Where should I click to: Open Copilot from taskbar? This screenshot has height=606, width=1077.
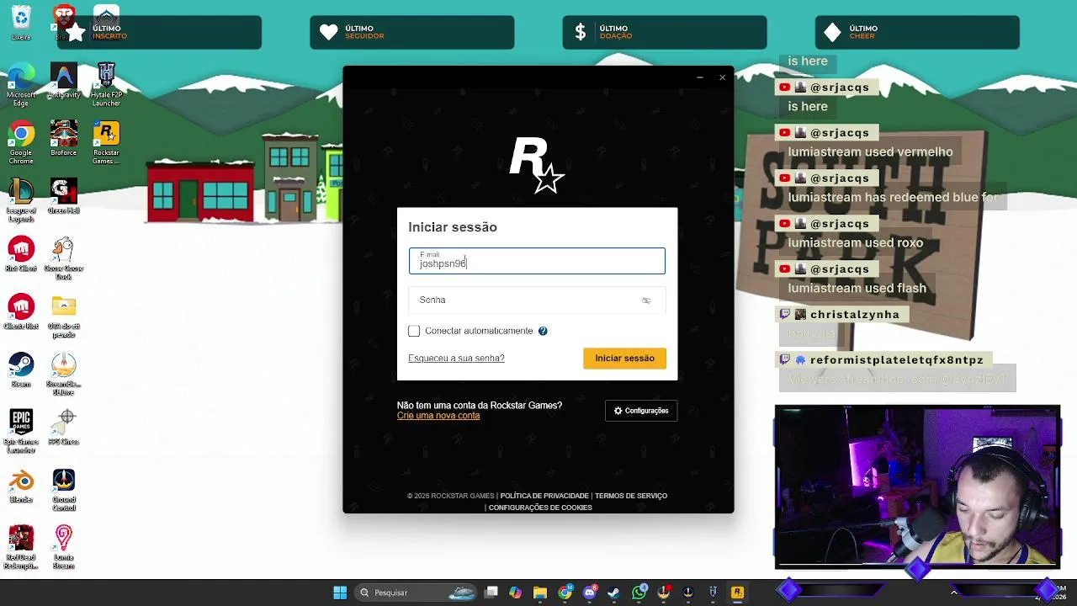pyautogui.click(x=516, y=593)
